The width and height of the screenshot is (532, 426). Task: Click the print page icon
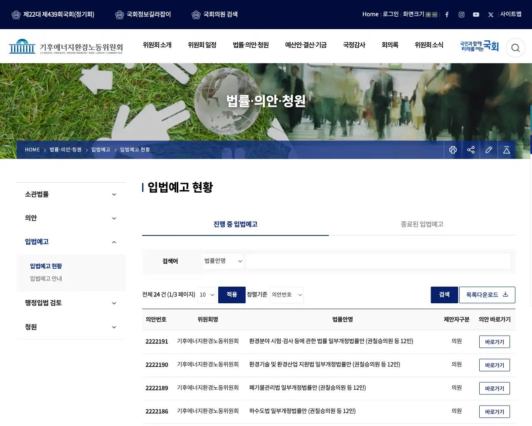[x=453, y=150]
